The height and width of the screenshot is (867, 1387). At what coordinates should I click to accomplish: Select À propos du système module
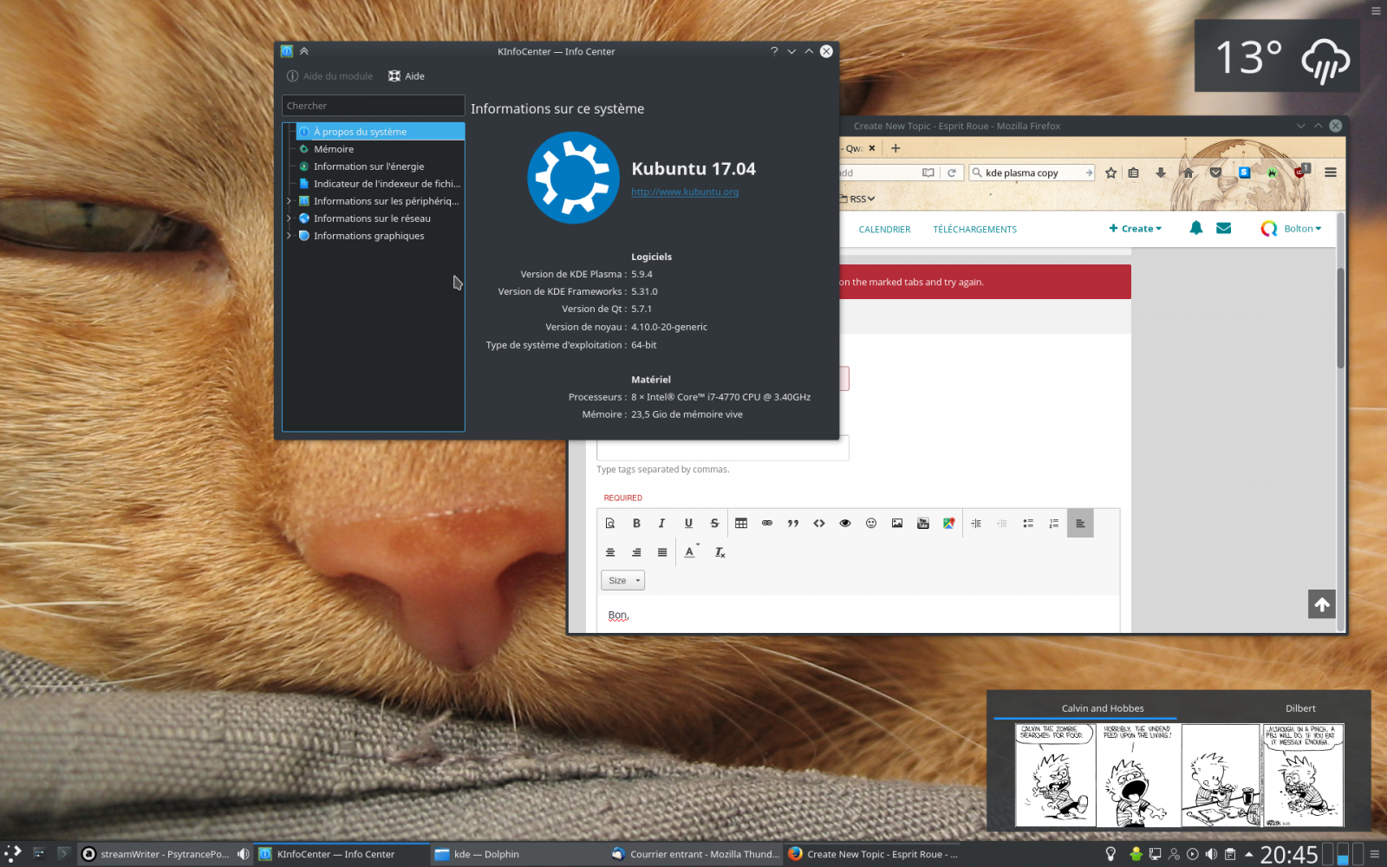pyautogui.click(x=380, y=132)
